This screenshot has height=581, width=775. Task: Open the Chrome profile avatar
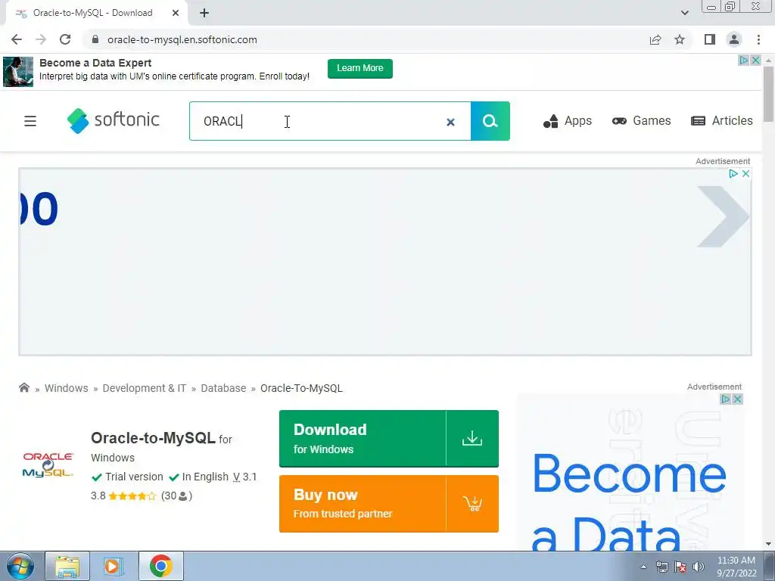734,39
